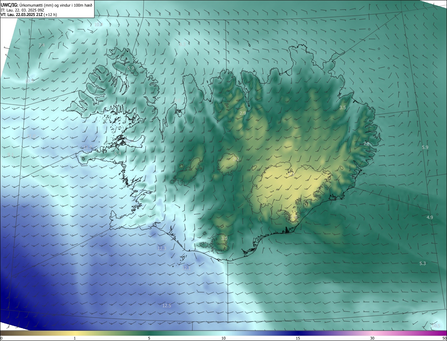
Task: Click the map value 7.2
Action: point(366,144)
